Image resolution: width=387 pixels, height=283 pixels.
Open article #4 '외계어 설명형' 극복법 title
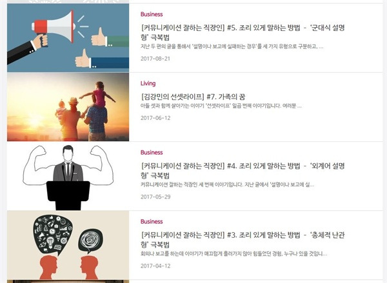click(x=243, y=170)
